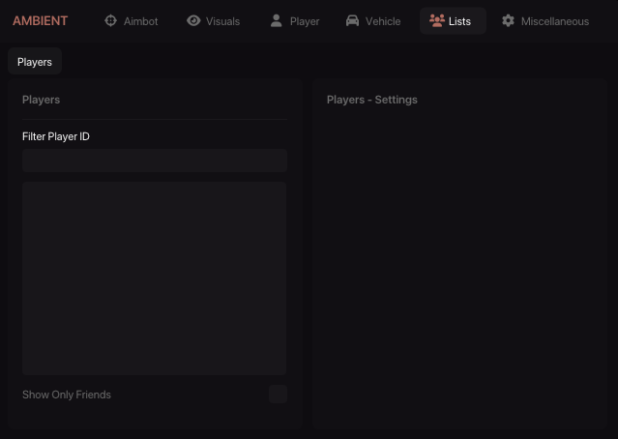Click the Aimbot crosshair icon

pos(110,21)
